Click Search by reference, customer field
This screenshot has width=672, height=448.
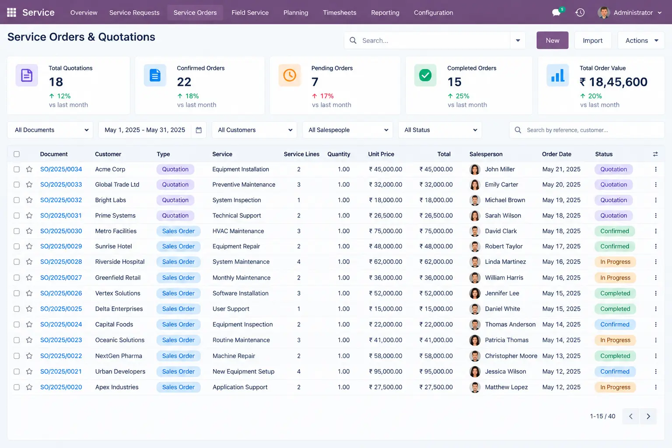(x=587, y=130)
